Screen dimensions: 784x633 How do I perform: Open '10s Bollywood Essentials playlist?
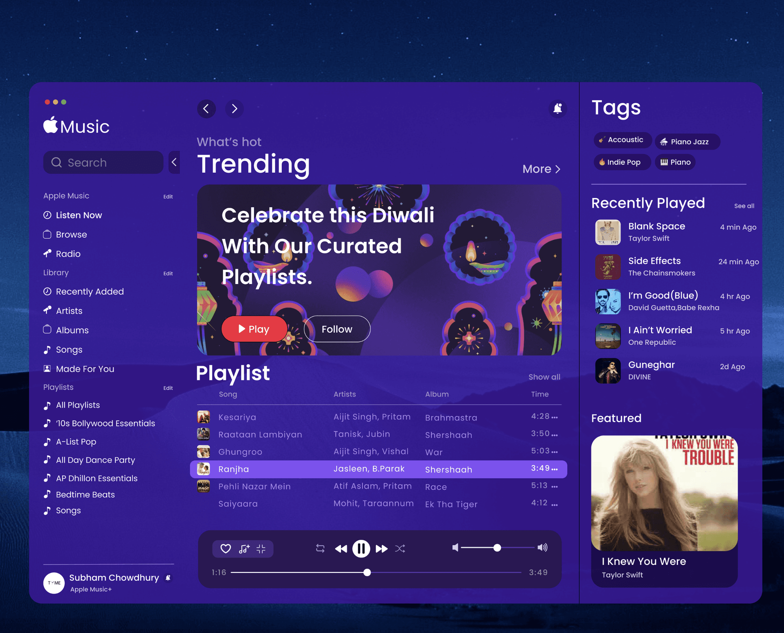(x=99, y=423)
